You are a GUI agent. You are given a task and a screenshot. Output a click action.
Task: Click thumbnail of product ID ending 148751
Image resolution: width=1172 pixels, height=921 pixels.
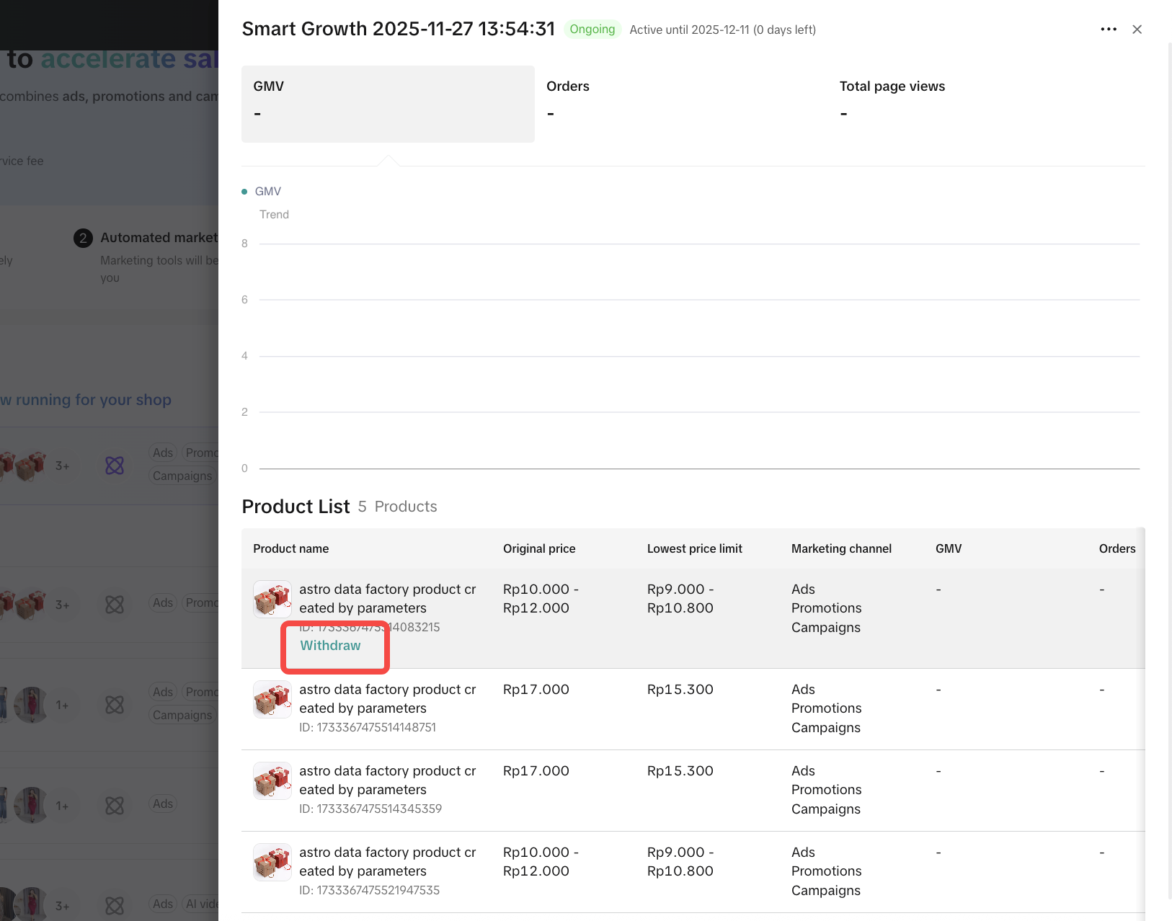(x=272, y=700)
